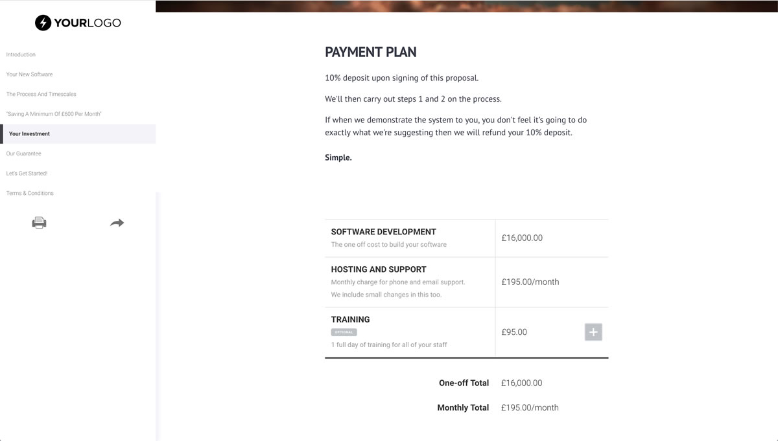Switch to the Terms & Conditions section
The width and height of the screenshot is (778, 441).
30,193
